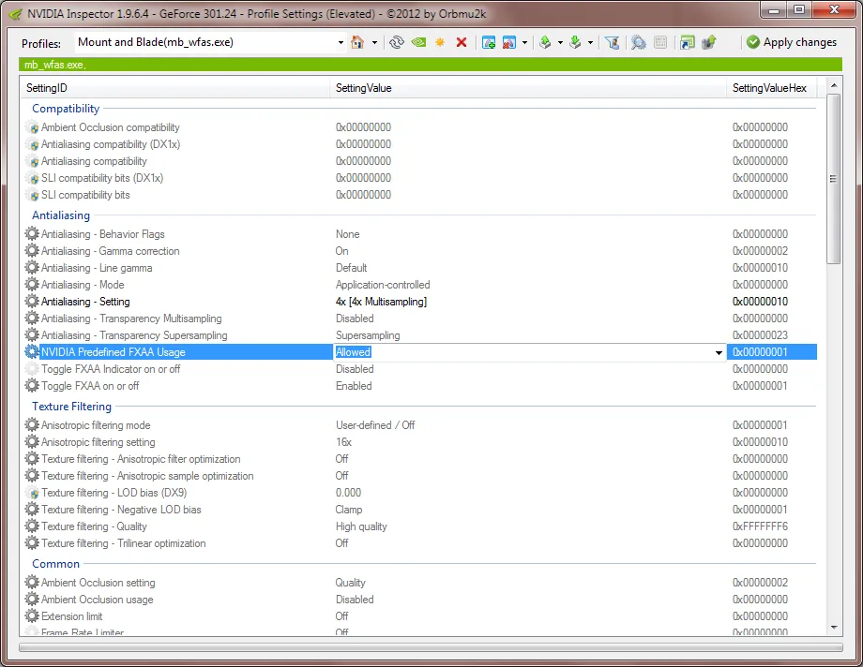Select Ambient Occlusion usage row
The height and width of the screenshot is (667, 863).
click(x=420, y=600)
